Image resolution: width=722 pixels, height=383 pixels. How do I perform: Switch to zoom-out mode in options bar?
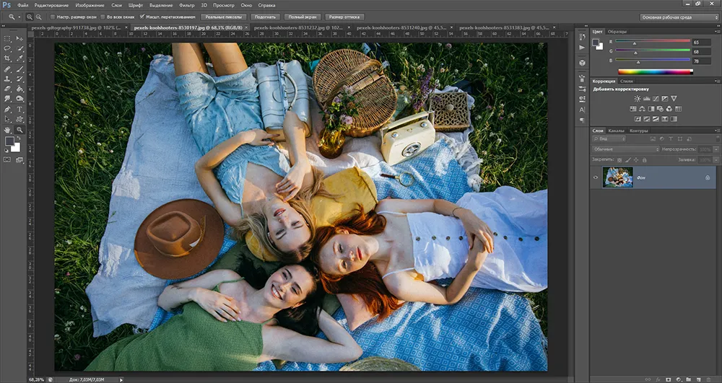pos(39,17)
